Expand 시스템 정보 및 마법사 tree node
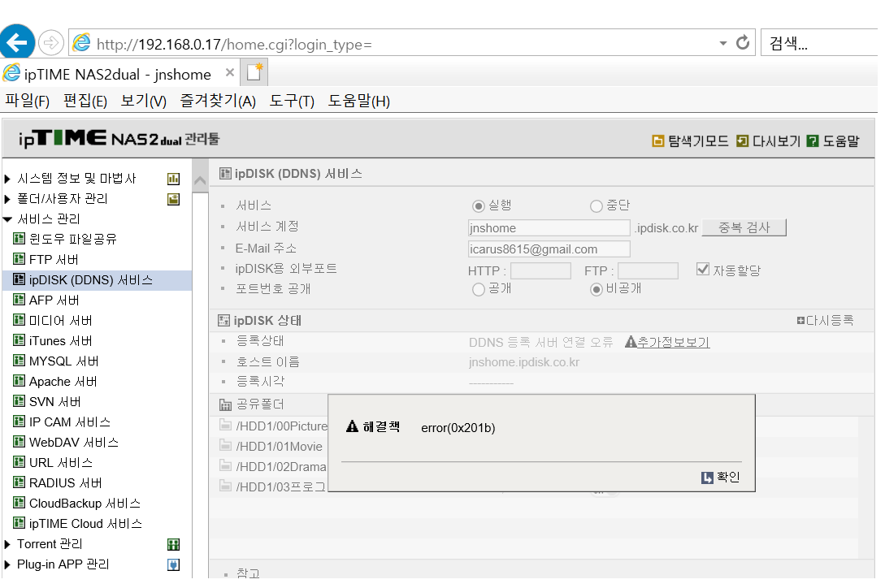Screen dimensions: 885x588 click(7, 179)
